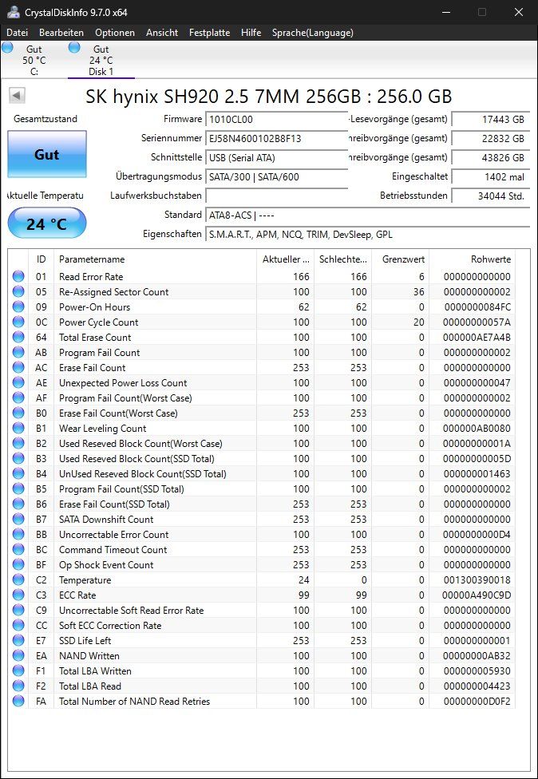Click the Betriebsstunden 34044 Std. field
Screen dimensions: 538x779
tap(490, 196)
